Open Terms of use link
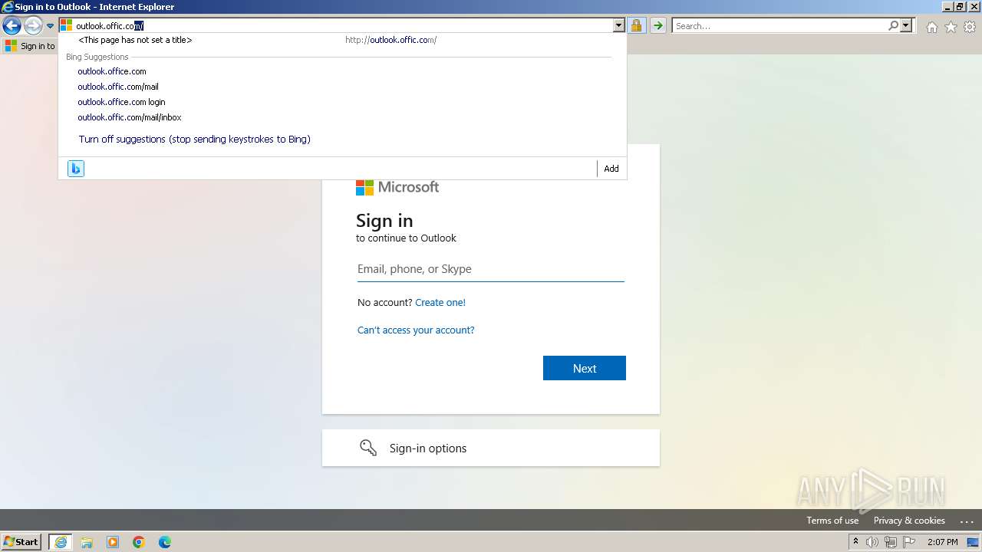Image resolution: width=982 pixels, height=552 pixels. pos(832,521)
